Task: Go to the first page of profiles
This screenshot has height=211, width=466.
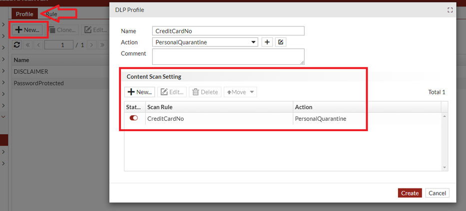Action: point(28,45)
